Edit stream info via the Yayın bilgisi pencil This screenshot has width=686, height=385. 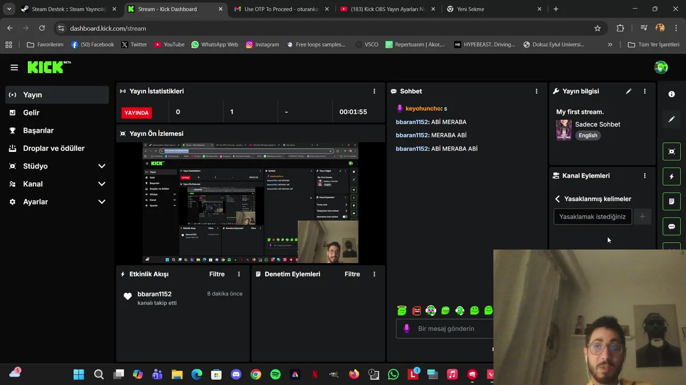click(629, 91)
